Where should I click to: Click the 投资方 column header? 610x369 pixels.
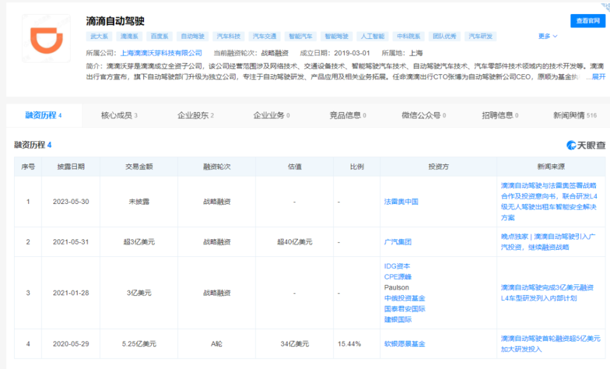[x=439, y=167]
